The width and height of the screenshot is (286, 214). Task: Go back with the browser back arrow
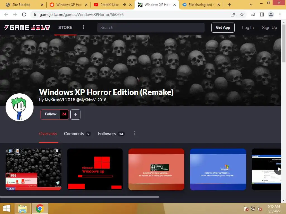pos(6,14)
